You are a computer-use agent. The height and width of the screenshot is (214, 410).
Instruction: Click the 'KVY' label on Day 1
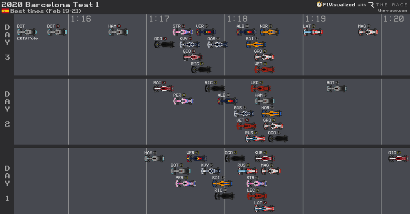click(x=205, y=165)
